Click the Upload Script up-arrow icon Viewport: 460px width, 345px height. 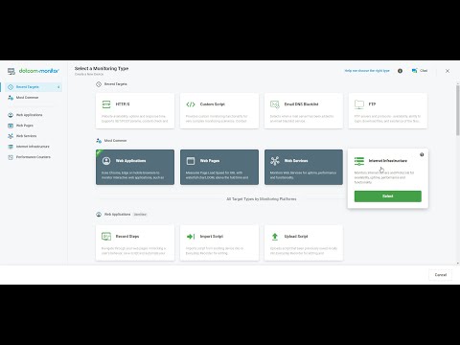275,237
